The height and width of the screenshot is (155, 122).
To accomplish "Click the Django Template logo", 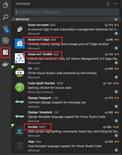I will (x=20, y=116).
